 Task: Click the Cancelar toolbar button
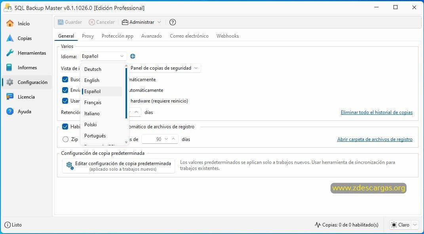(x=102, y=22)
